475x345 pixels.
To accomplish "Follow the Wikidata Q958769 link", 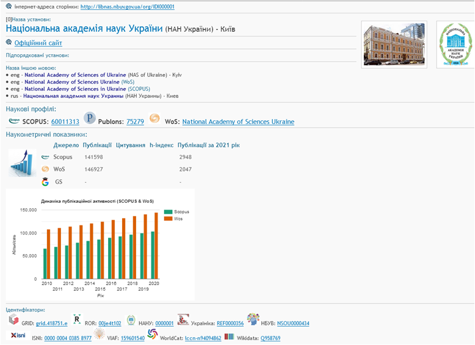I will point(270,338).
